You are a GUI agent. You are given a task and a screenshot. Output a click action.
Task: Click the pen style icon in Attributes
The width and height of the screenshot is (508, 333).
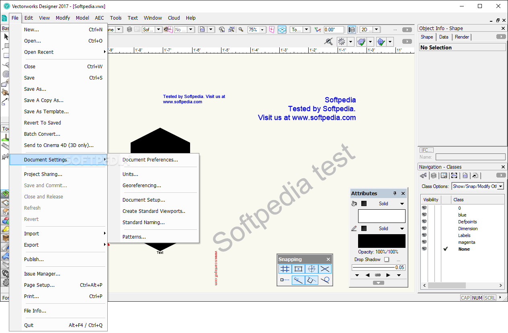coord(354,229)
